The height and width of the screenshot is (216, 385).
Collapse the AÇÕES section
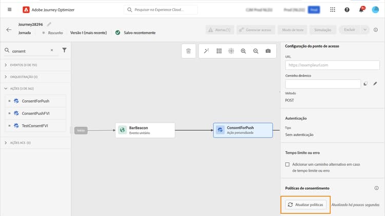coord(6,88)
